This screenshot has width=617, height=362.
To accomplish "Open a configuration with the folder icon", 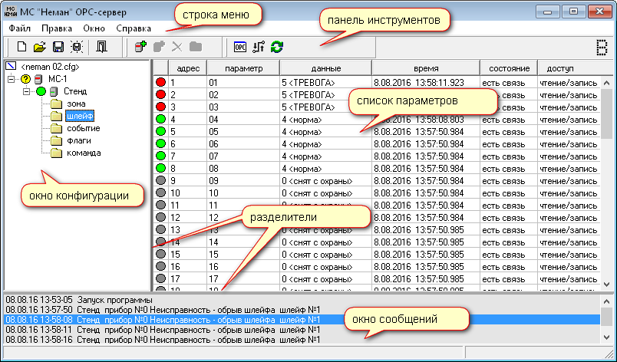I will pyautogui.click(x=39, y=47).
